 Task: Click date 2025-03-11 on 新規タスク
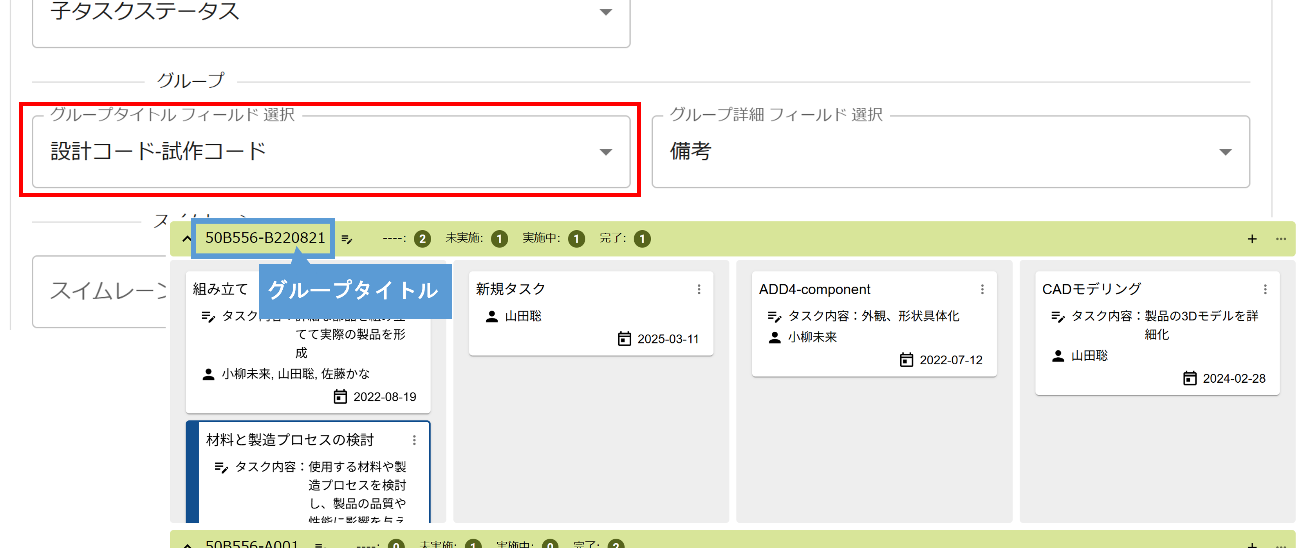(x=668, y=339)
